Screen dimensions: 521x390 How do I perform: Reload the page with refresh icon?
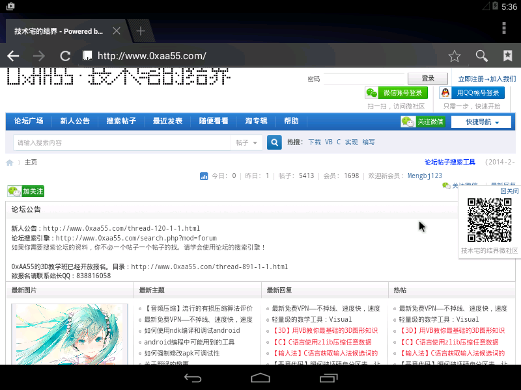(65, 56)
